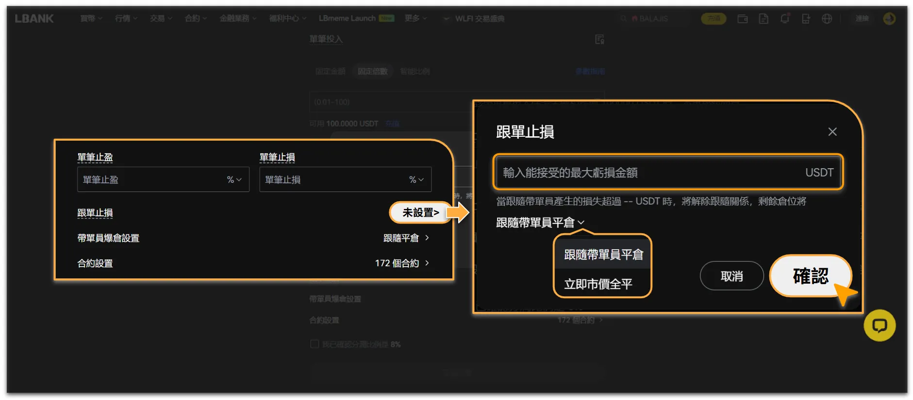Tick the 分潤比例 8% confirmation checkbox
This screenshot has height=400, width=913.
[x=315, y=344]
